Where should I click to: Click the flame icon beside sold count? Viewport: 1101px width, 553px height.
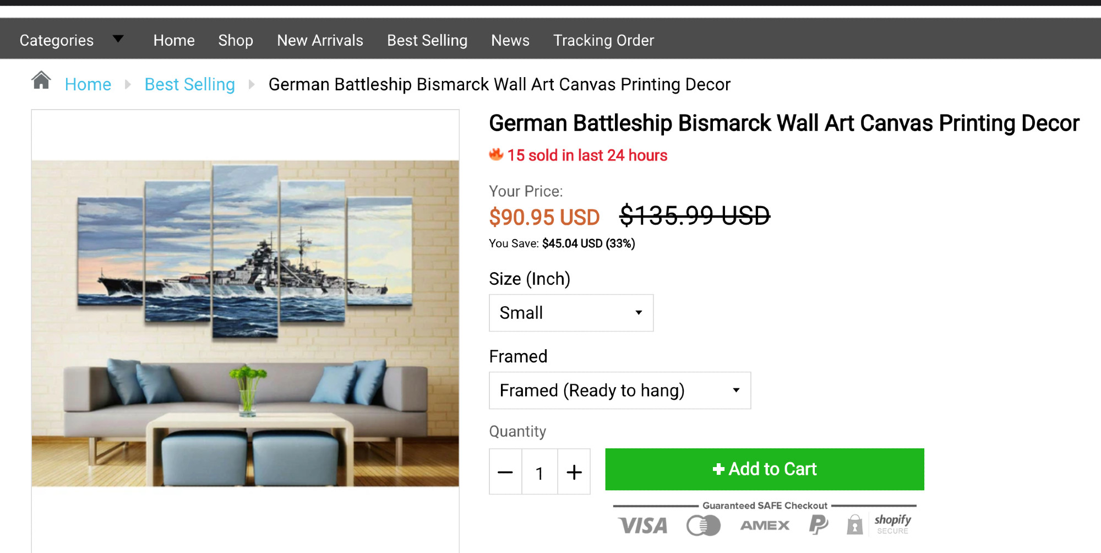click(496, 155)
